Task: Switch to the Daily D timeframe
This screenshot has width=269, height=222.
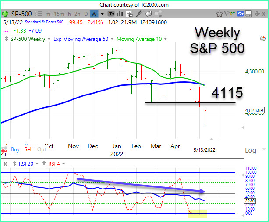Action: [x=86, y=14]
